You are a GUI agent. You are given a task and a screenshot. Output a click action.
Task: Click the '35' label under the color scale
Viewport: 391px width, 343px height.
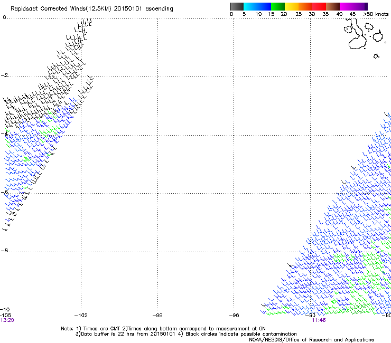(325, 14)
